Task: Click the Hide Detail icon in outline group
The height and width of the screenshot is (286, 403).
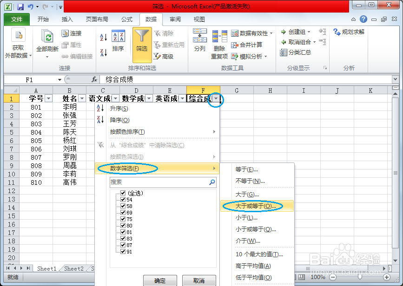Action: click(x=322, y=42)
